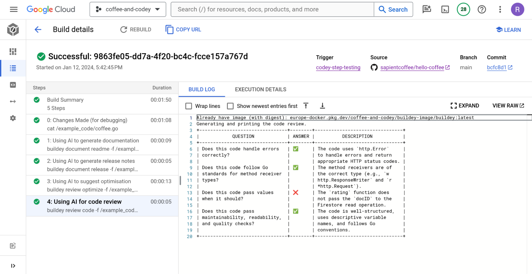Open the three-dot overflow menu
This screenshot has width=532, height=274.
[x=500, y=9]
